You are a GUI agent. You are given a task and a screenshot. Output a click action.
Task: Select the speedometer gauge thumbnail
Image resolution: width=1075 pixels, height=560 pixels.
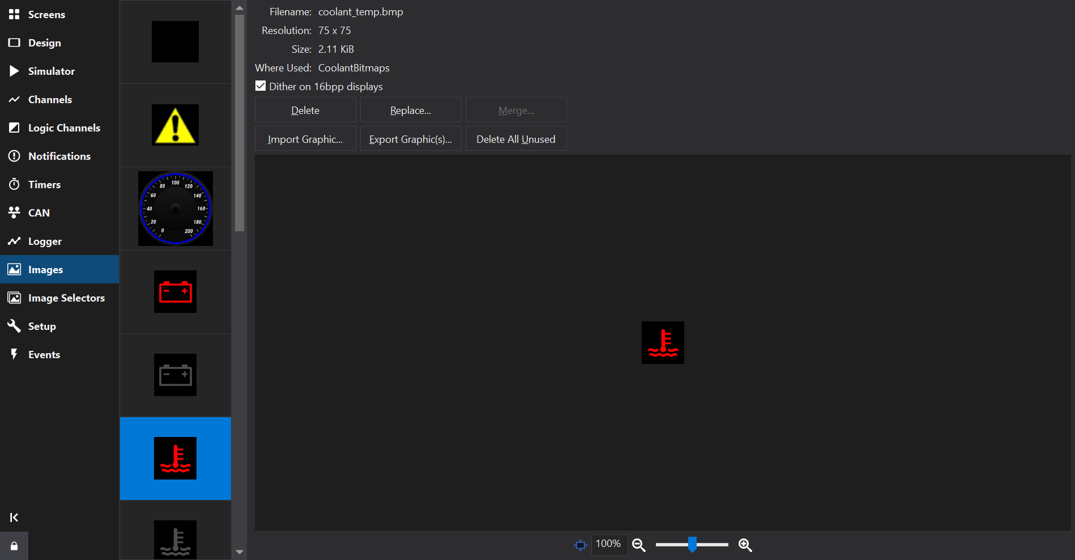click(176, 209)
